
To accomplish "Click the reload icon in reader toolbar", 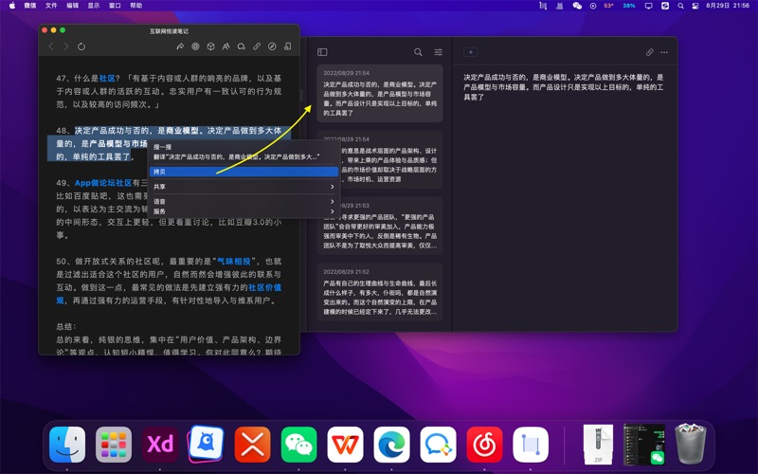I will point(81,46).
